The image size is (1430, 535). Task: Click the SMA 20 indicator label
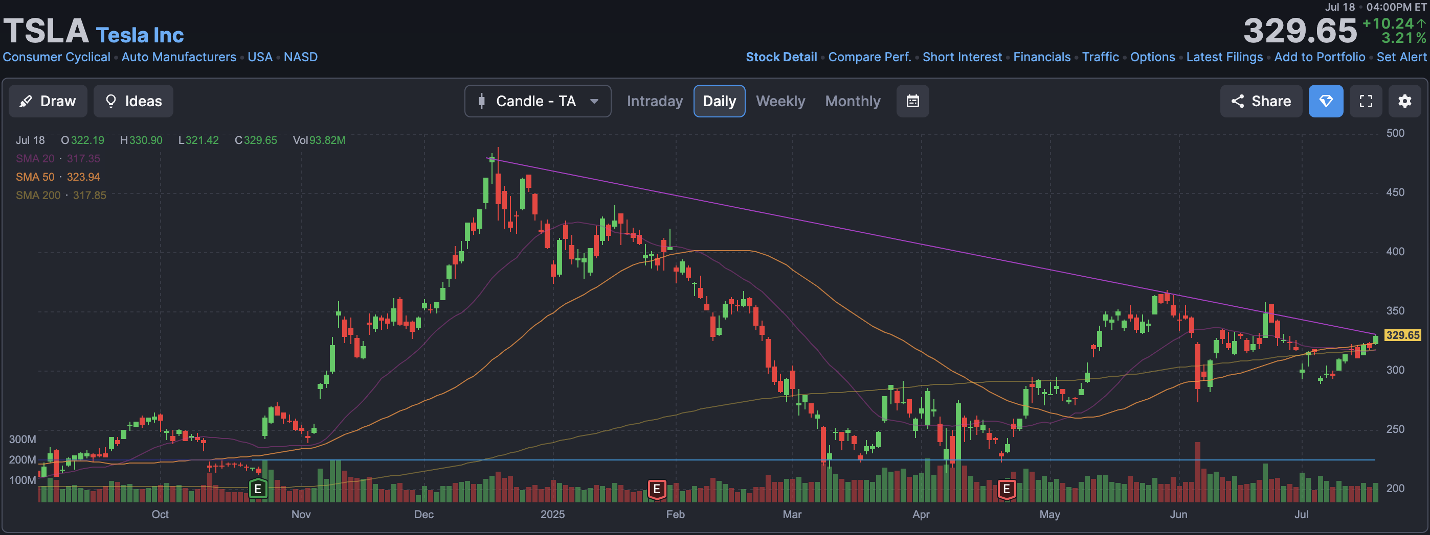(x=35, y=158)
